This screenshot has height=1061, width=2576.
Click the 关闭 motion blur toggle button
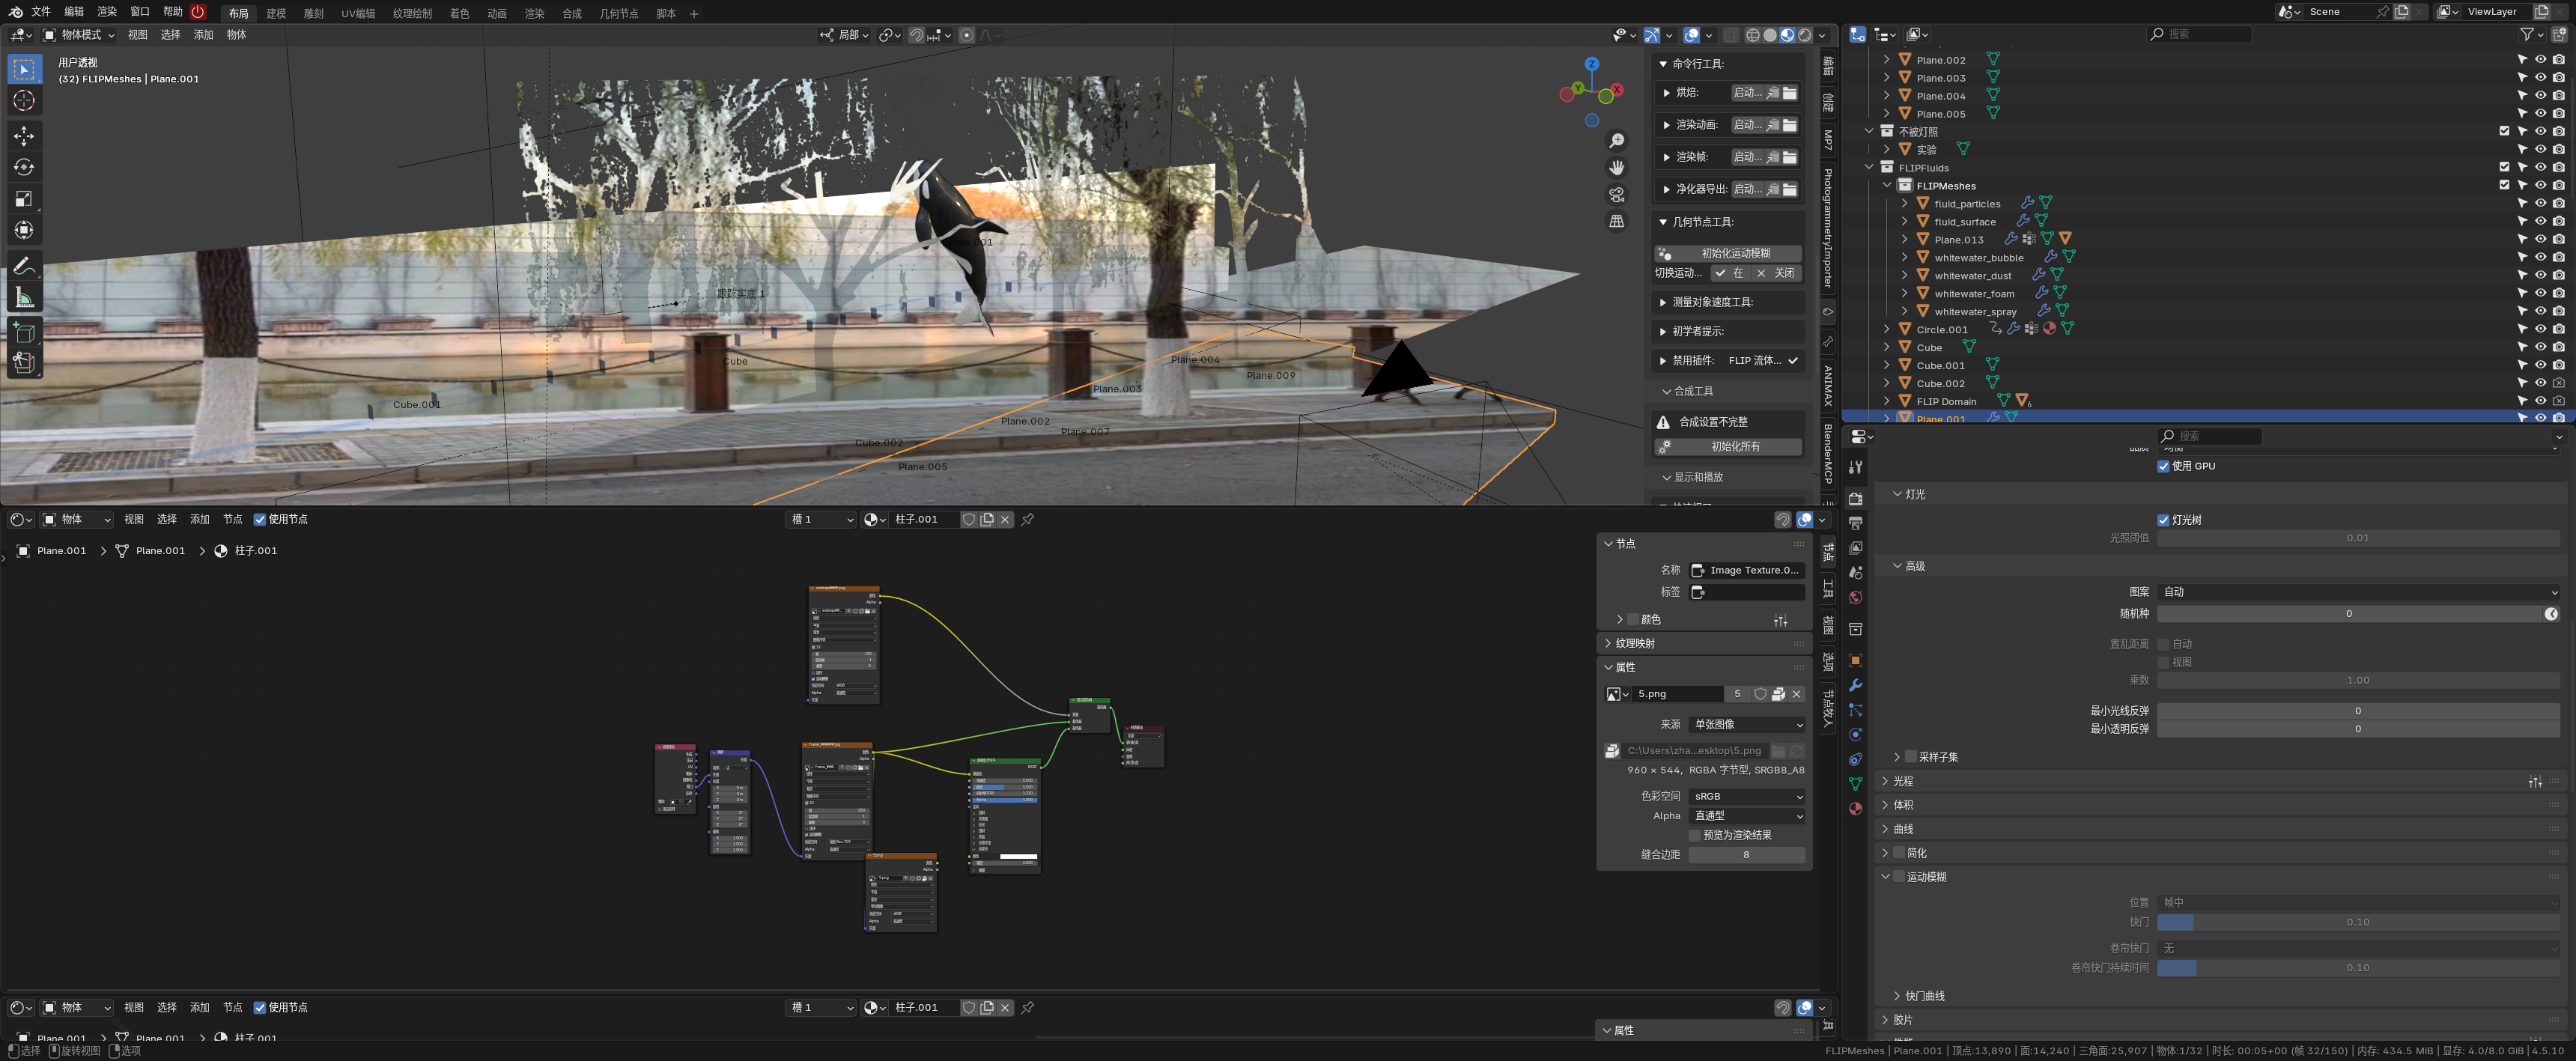[1776, 273]
